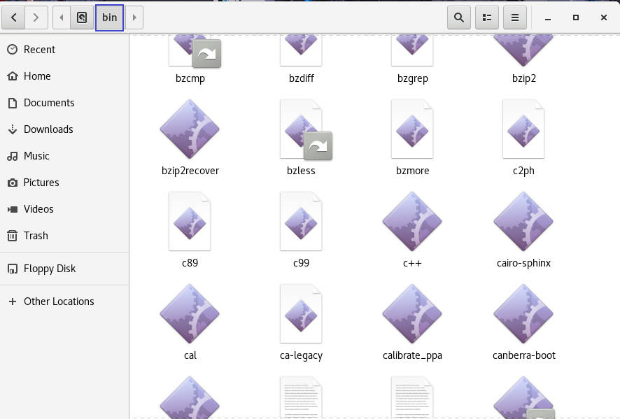This screenshot has height=419, width=620.
Task: Select the bzmore script icon
Action: 412,129
